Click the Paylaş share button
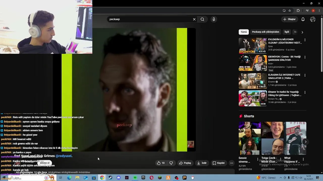Image resolution: width=323 pixels, height=181 pixels. click(x=185, y=163)
